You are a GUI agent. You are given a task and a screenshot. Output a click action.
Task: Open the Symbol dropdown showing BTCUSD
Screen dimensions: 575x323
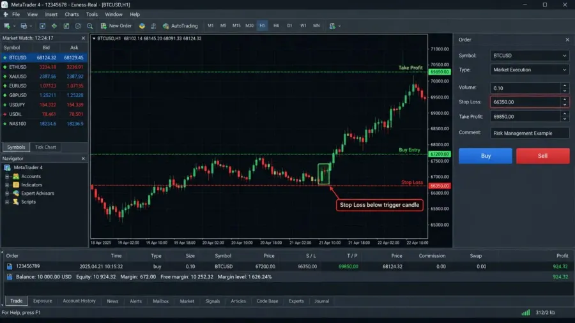pos(530,56)
